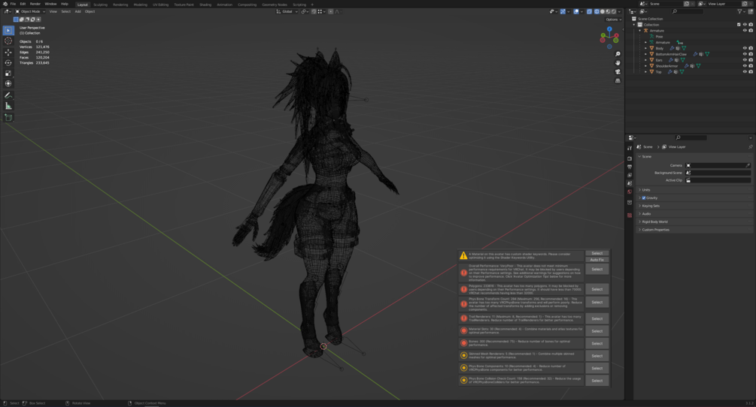Select the Annotate tool

point(8,95)
